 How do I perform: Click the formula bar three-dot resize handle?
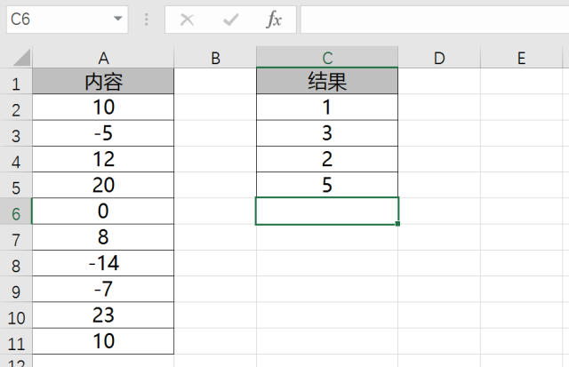[x=146, y=20]
